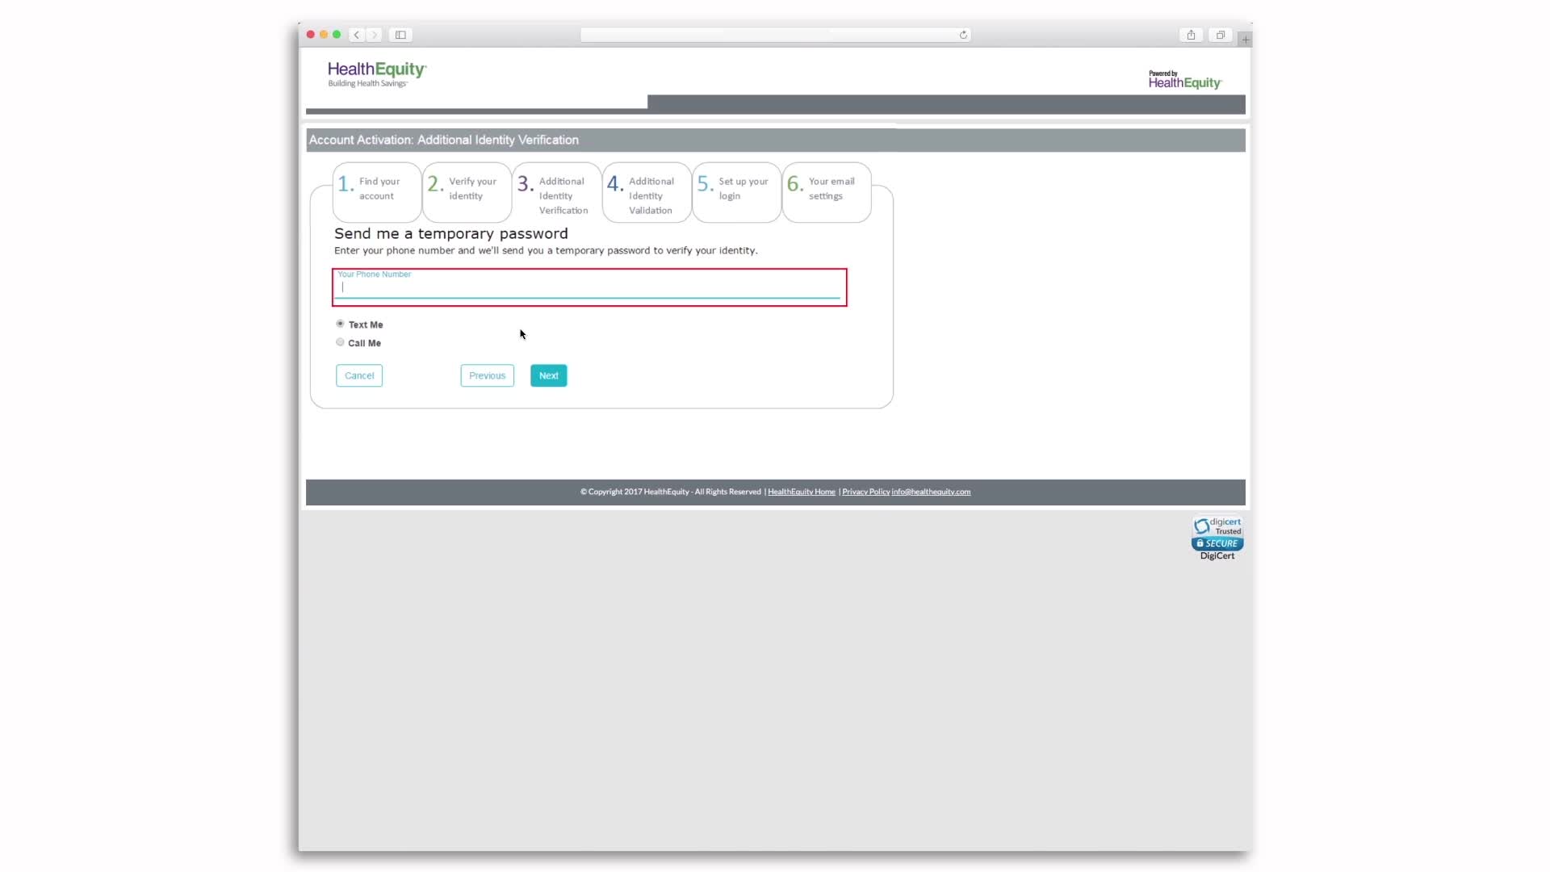
Task: Click the browser refresh icon
Action: 963,34
